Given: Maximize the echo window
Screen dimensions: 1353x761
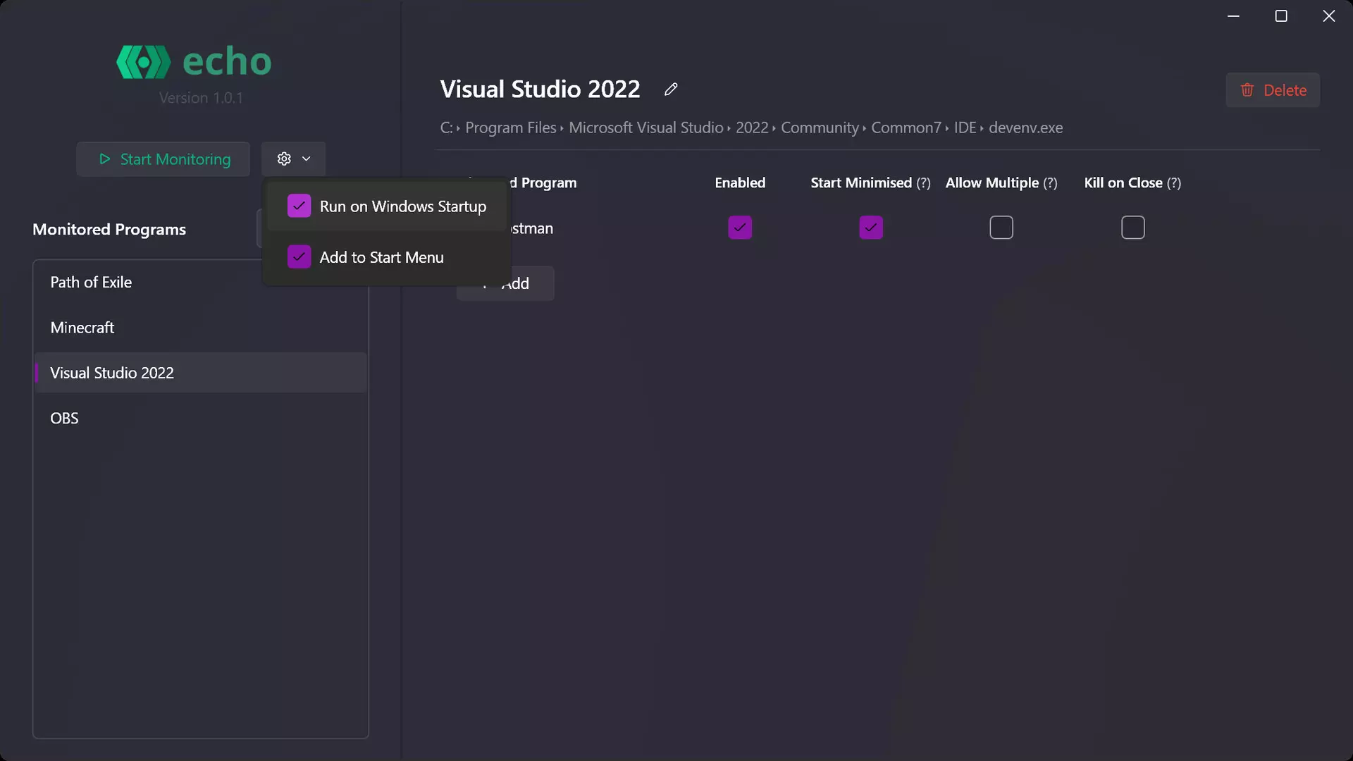Looking at the screenshot, I should coord(1281,16).
